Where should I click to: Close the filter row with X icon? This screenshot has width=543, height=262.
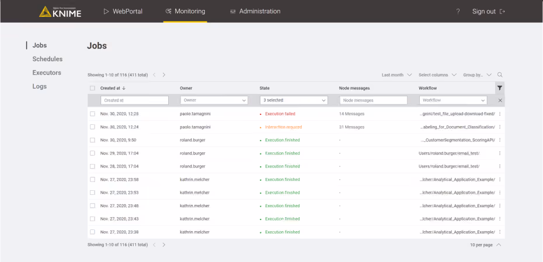pyautogui.click(x=500, y=100)
